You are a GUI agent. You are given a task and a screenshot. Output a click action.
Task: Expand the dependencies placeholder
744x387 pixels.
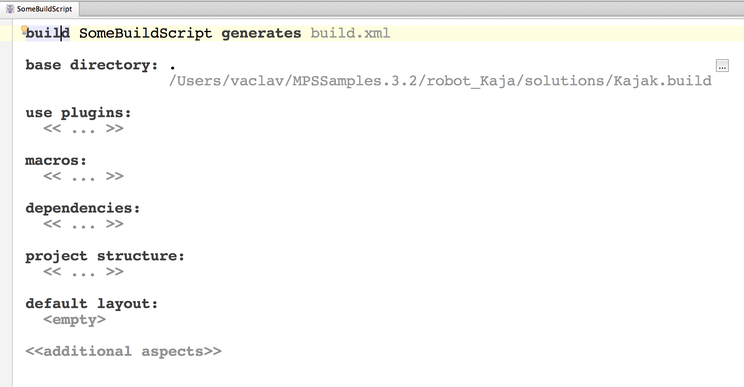(83, 224)
